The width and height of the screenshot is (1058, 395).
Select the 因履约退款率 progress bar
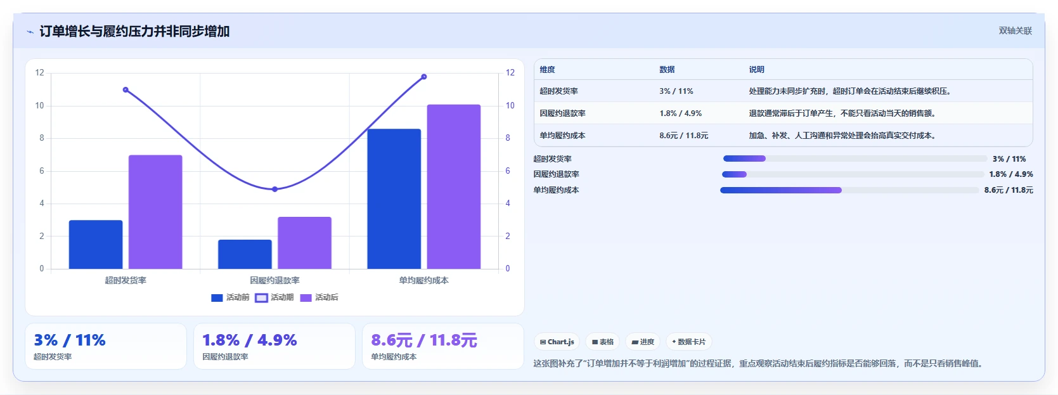click(853, 174)
